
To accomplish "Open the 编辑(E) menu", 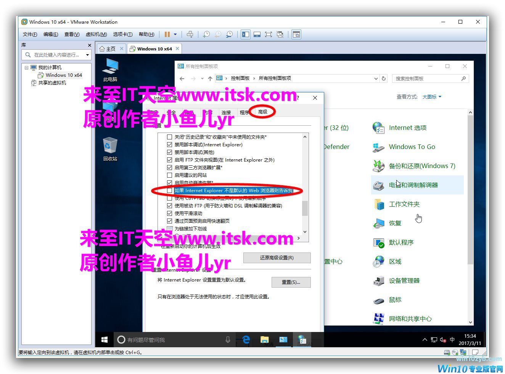I will tap(51, 34).
